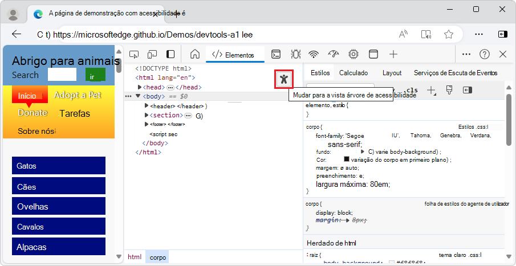
Task: Click the Início navigation link
Action: [30, 95]
